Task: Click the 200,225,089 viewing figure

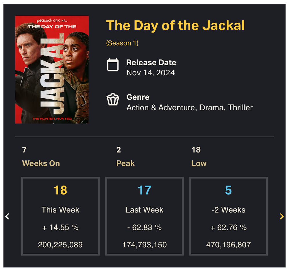Action: pyautogui.click(x=60, y=244)
